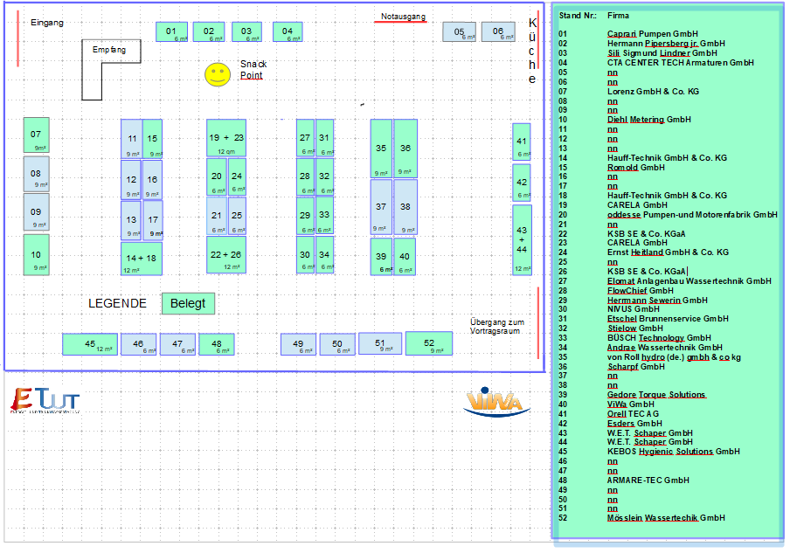Click the Stand Nr.: column header

tap(578, 16)
